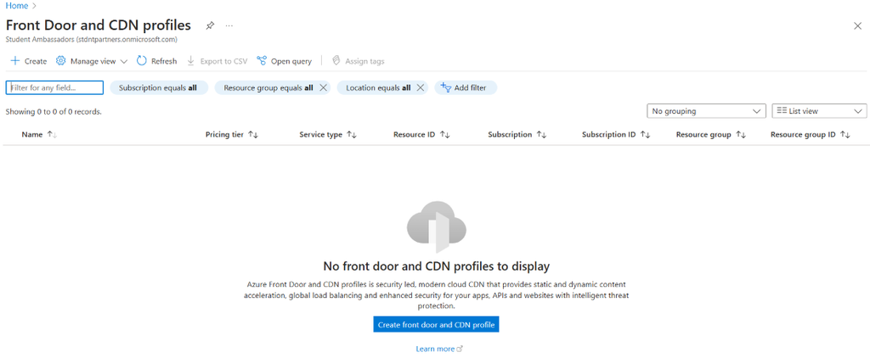Viewport: 870px width, 358px height.
Task: Click Add filter button
Action: click(x=466, y=87)
